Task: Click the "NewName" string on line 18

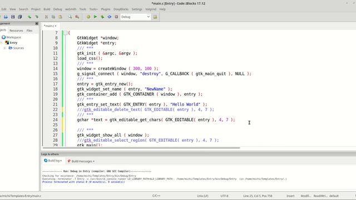Action: (155, 89)
